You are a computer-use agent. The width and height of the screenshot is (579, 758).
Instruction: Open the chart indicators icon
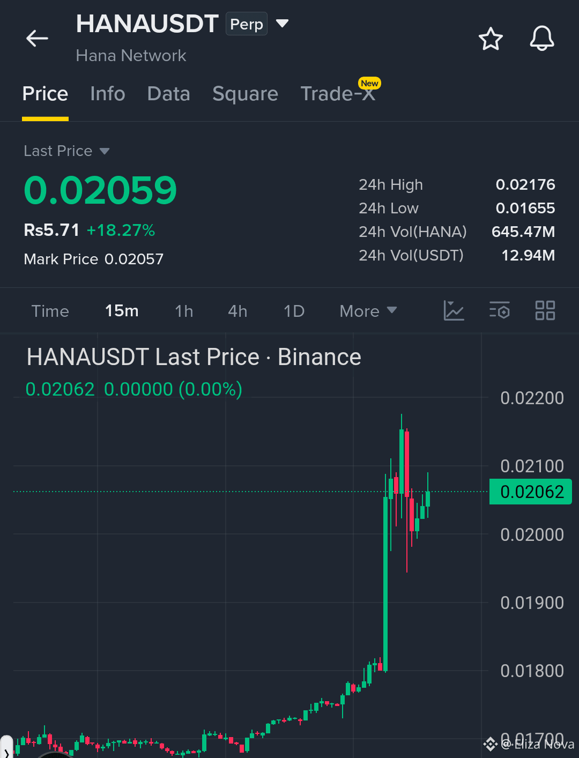click(454, 310)
